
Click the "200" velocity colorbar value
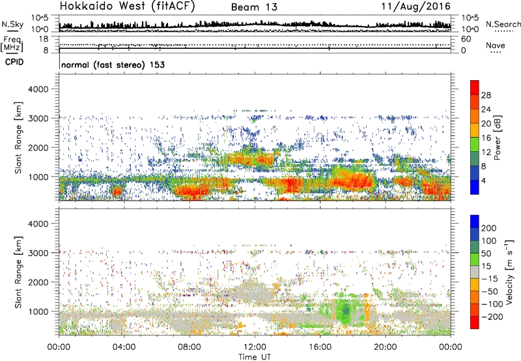coord(489,228)
